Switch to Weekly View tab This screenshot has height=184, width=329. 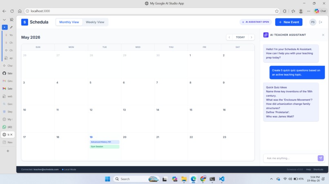tap(95, 22)
